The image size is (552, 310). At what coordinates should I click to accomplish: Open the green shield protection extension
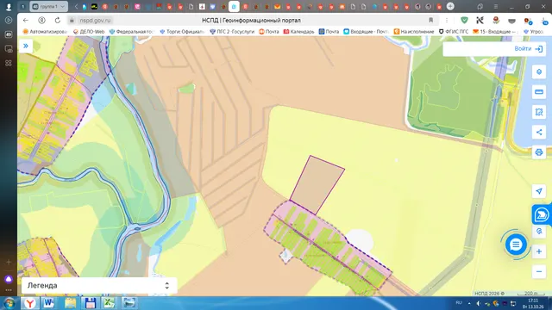(x=464, y=21)
